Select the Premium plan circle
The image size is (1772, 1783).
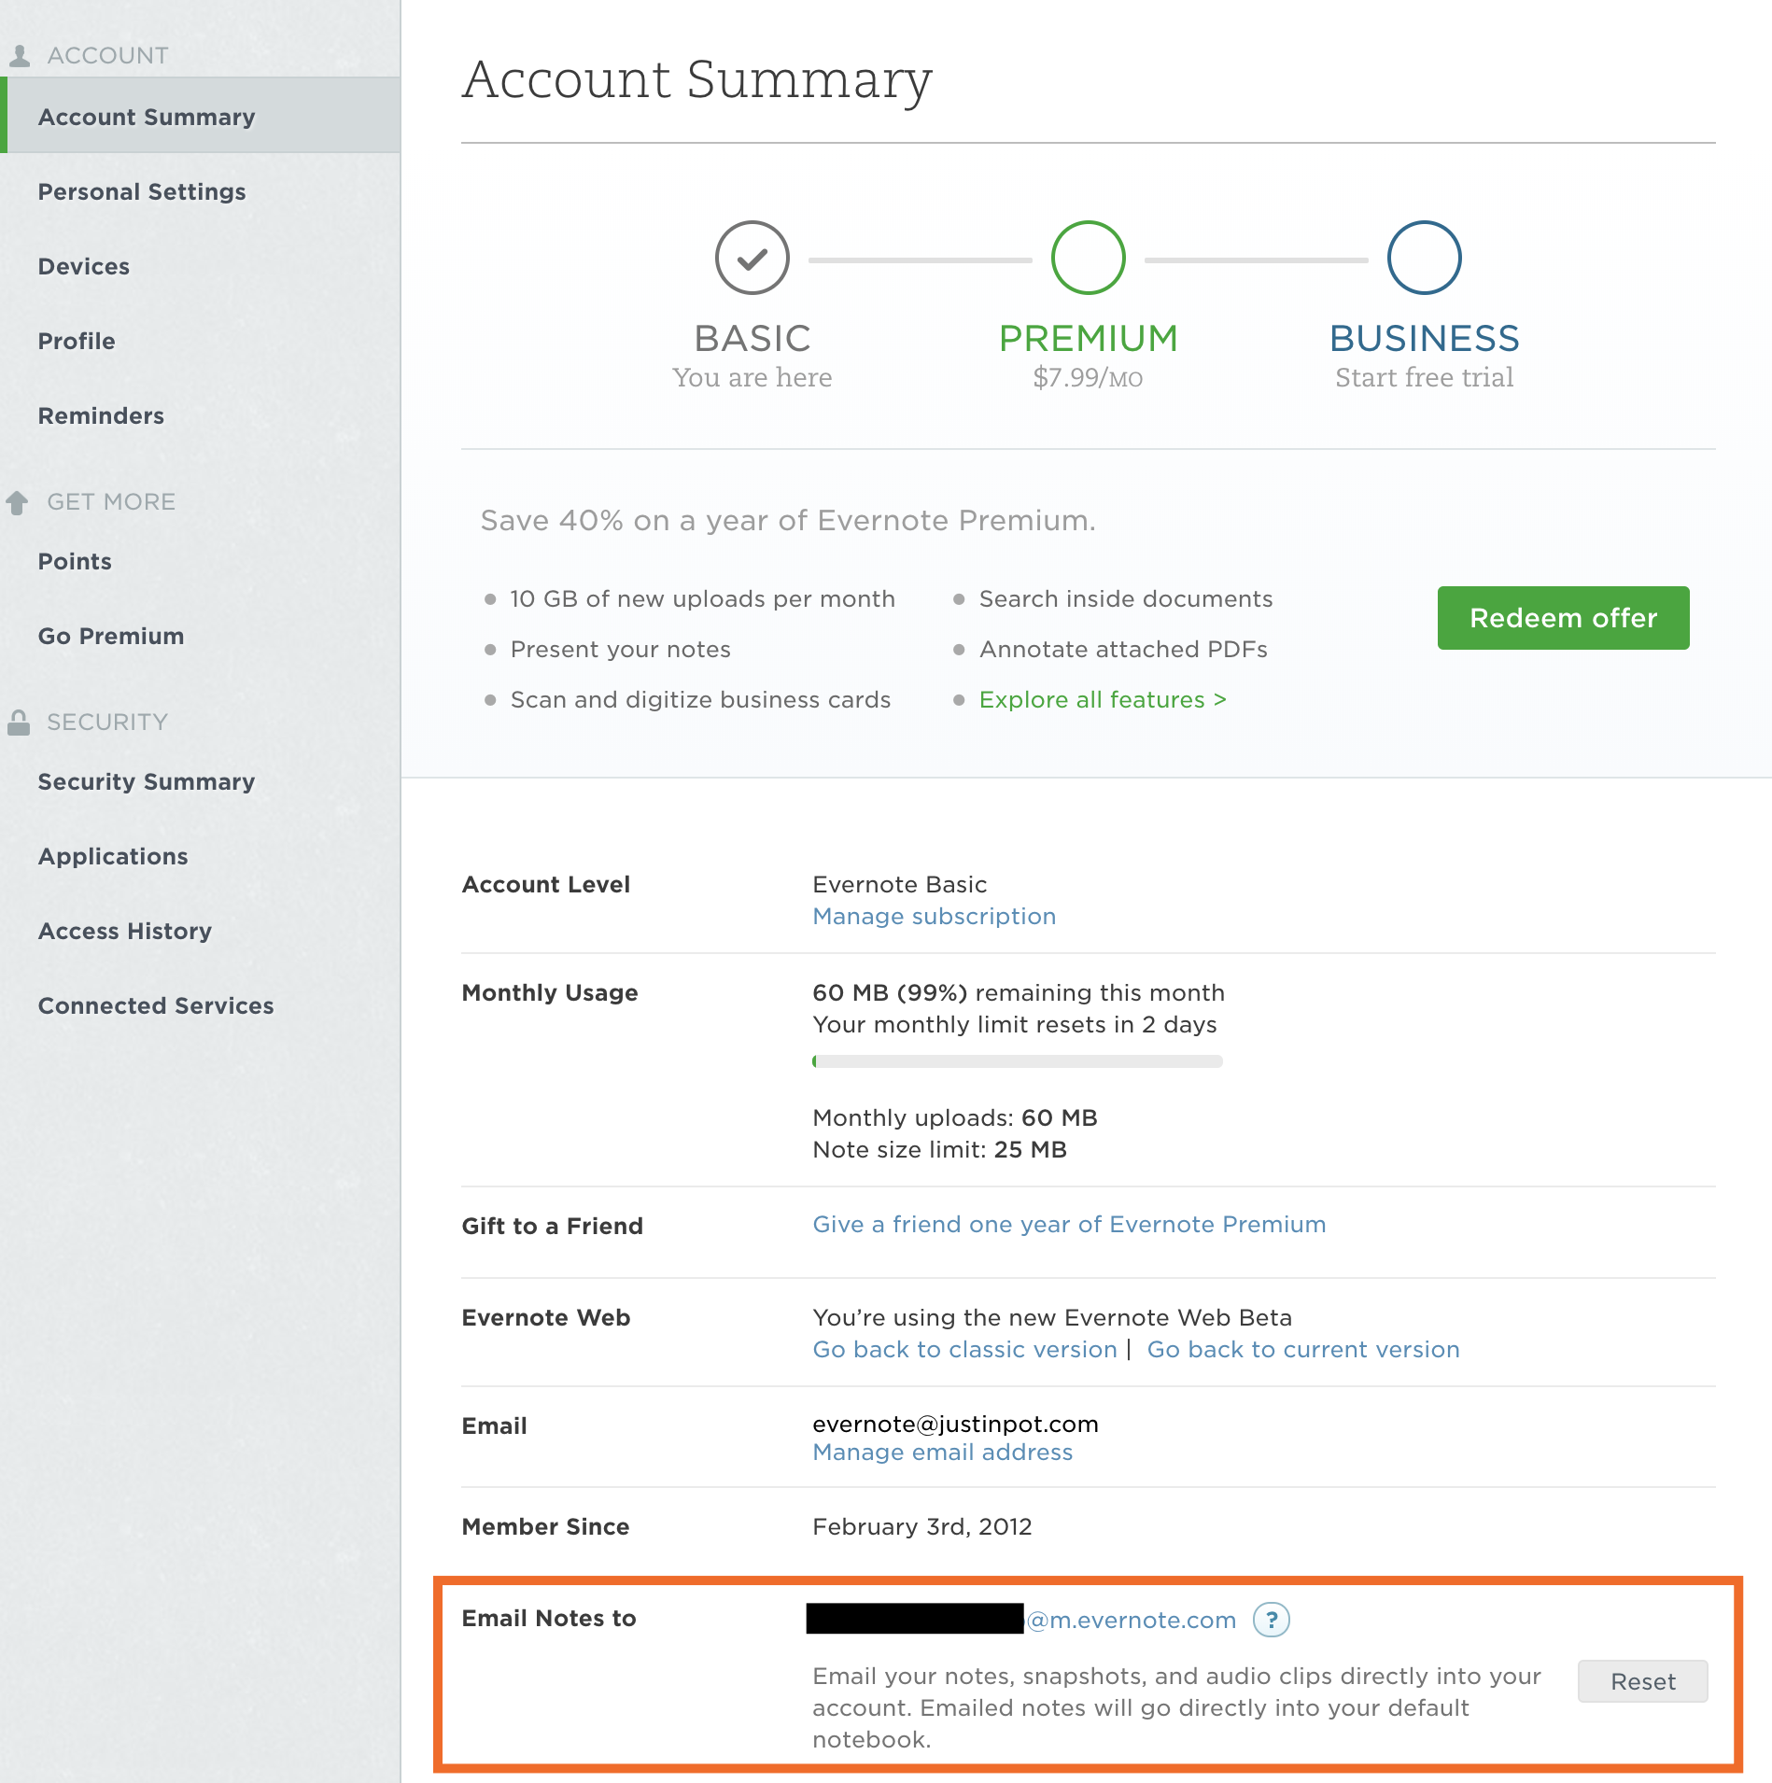click(1088, 258)
